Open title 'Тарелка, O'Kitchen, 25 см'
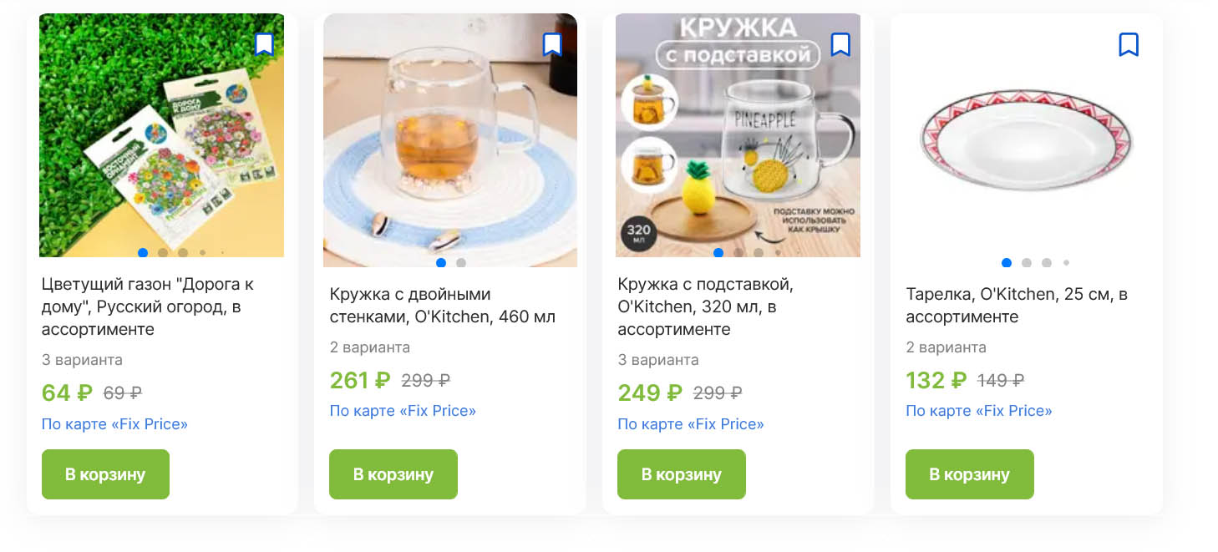The height and width of the screenshot is (552, 1218). coord(1017,306)
